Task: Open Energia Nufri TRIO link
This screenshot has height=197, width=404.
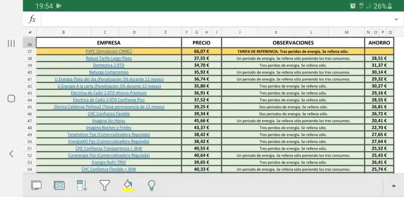Action: point(109,162)
